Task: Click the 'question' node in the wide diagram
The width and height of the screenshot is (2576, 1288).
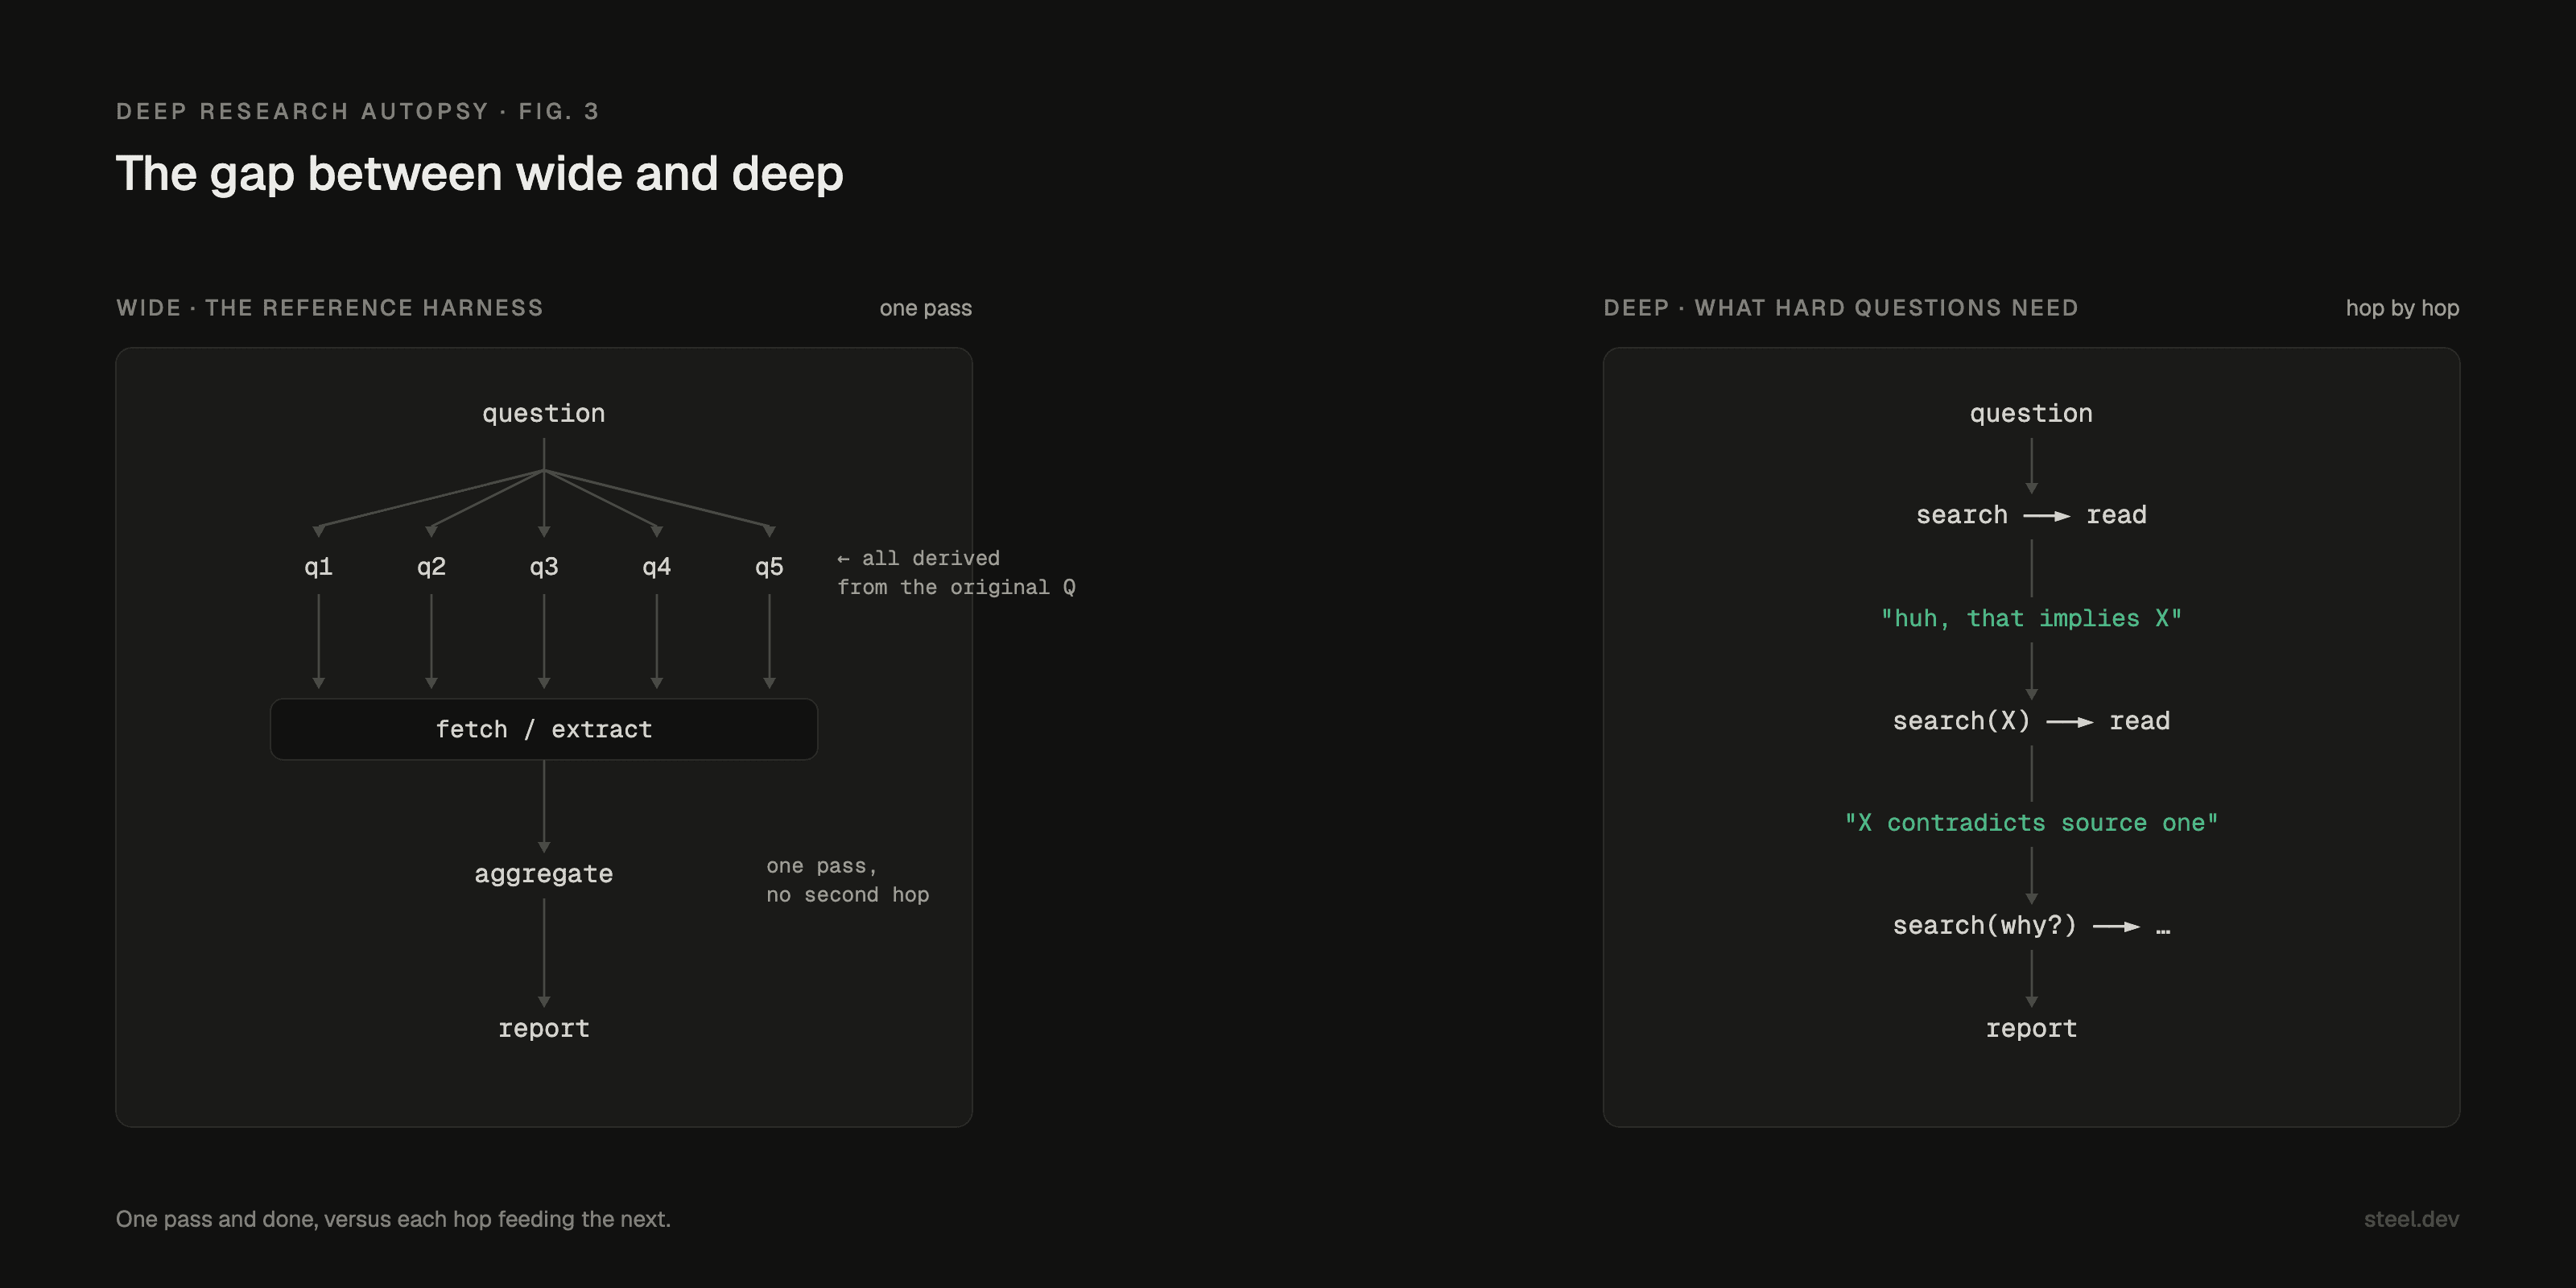Action: 543,414
